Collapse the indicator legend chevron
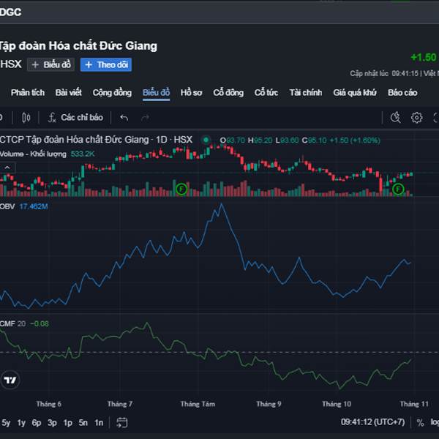The width and height of the screenshot is (439, 439). [x=7, y=167]
